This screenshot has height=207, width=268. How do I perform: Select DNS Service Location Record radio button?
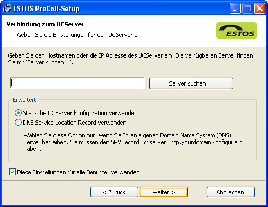[x=18, y=123]
